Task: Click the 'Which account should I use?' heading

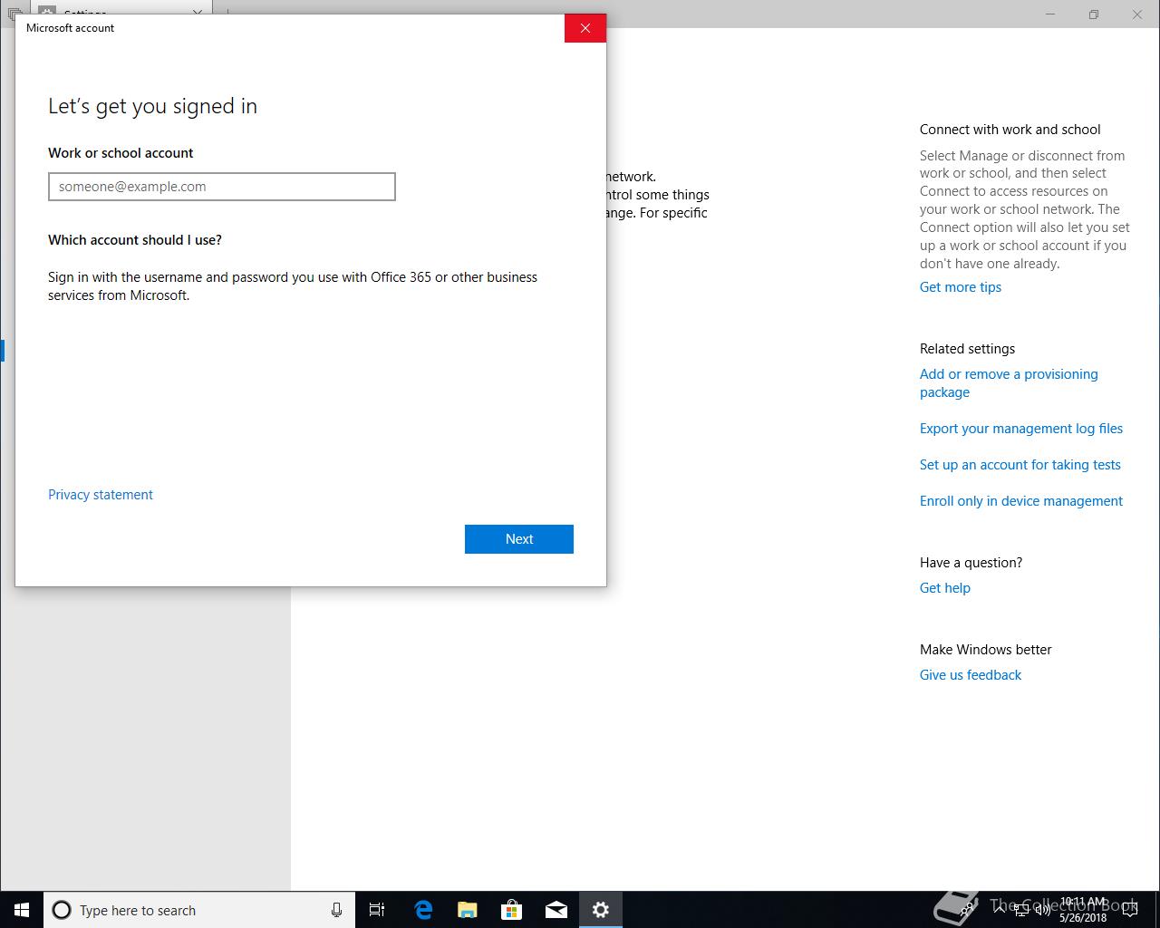Action: 135,240
